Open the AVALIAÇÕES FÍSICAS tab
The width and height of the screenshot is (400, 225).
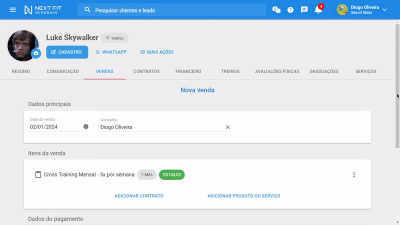(x=277, y=71)
